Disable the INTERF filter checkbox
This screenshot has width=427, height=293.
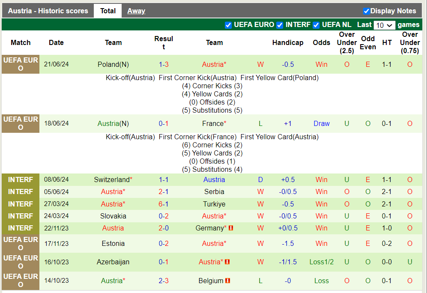pyautogui.click(x=280, y=25)
